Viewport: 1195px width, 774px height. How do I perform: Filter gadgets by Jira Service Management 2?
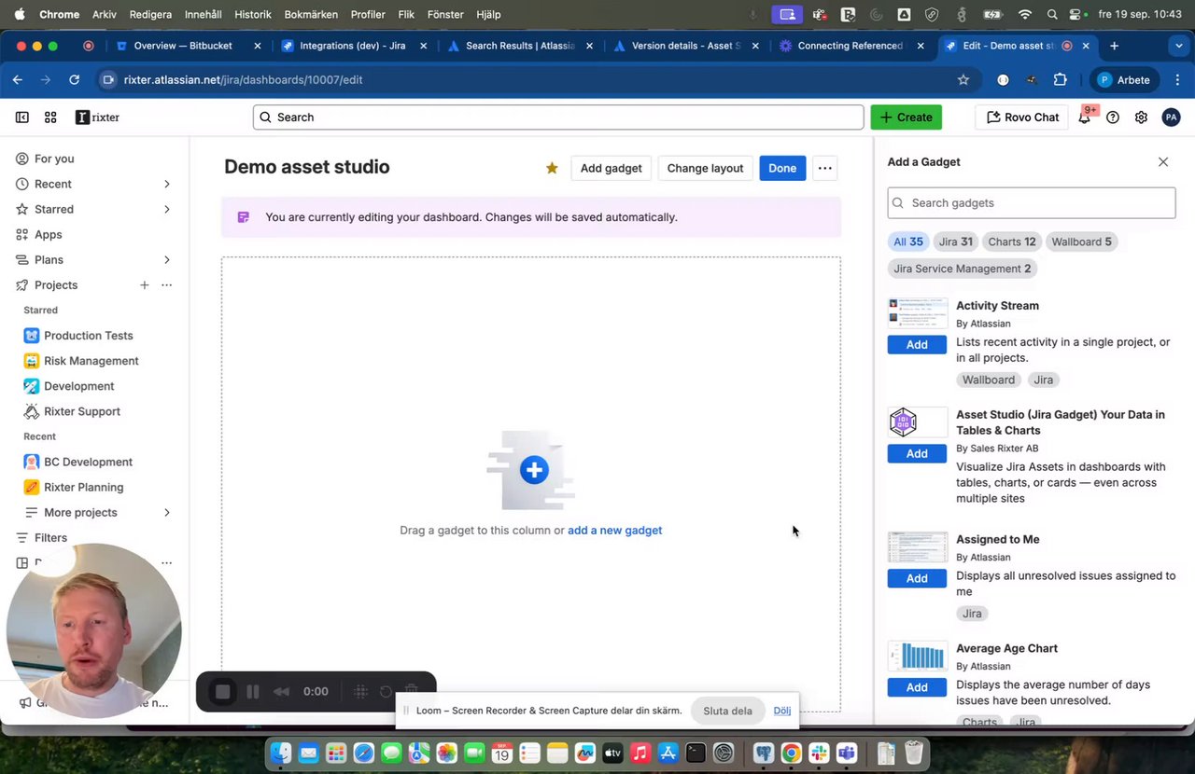[x=962, y=270]
